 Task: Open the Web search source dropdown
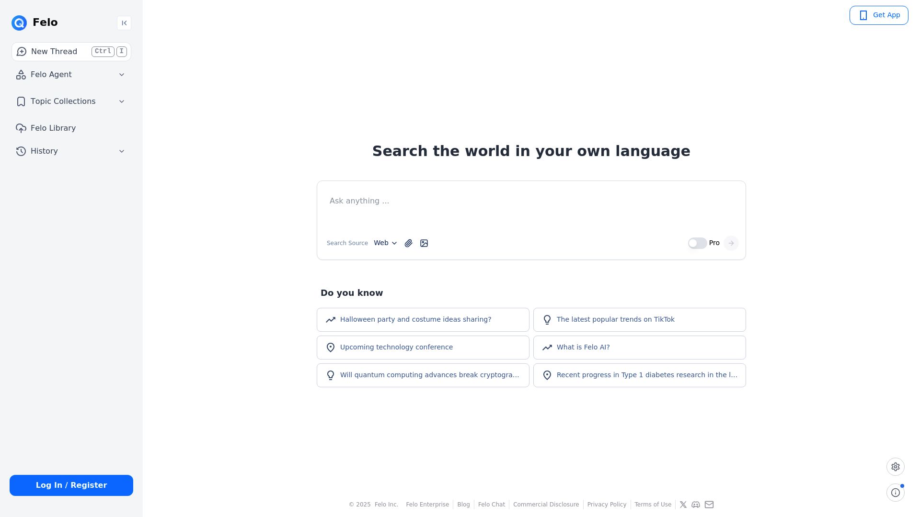(386, 243)
